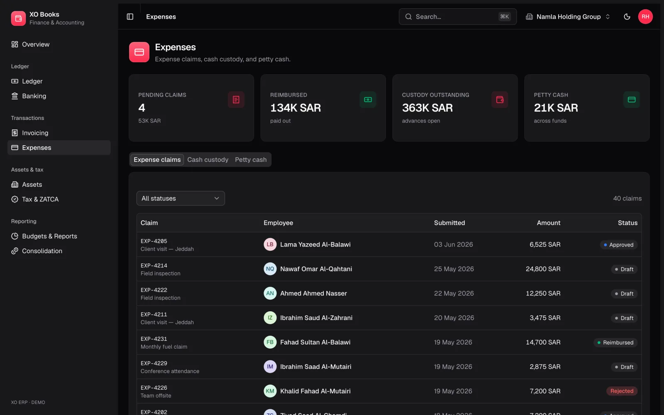Click the IM avatar for Ibrahim Al-Mutairi

[270, 367]
